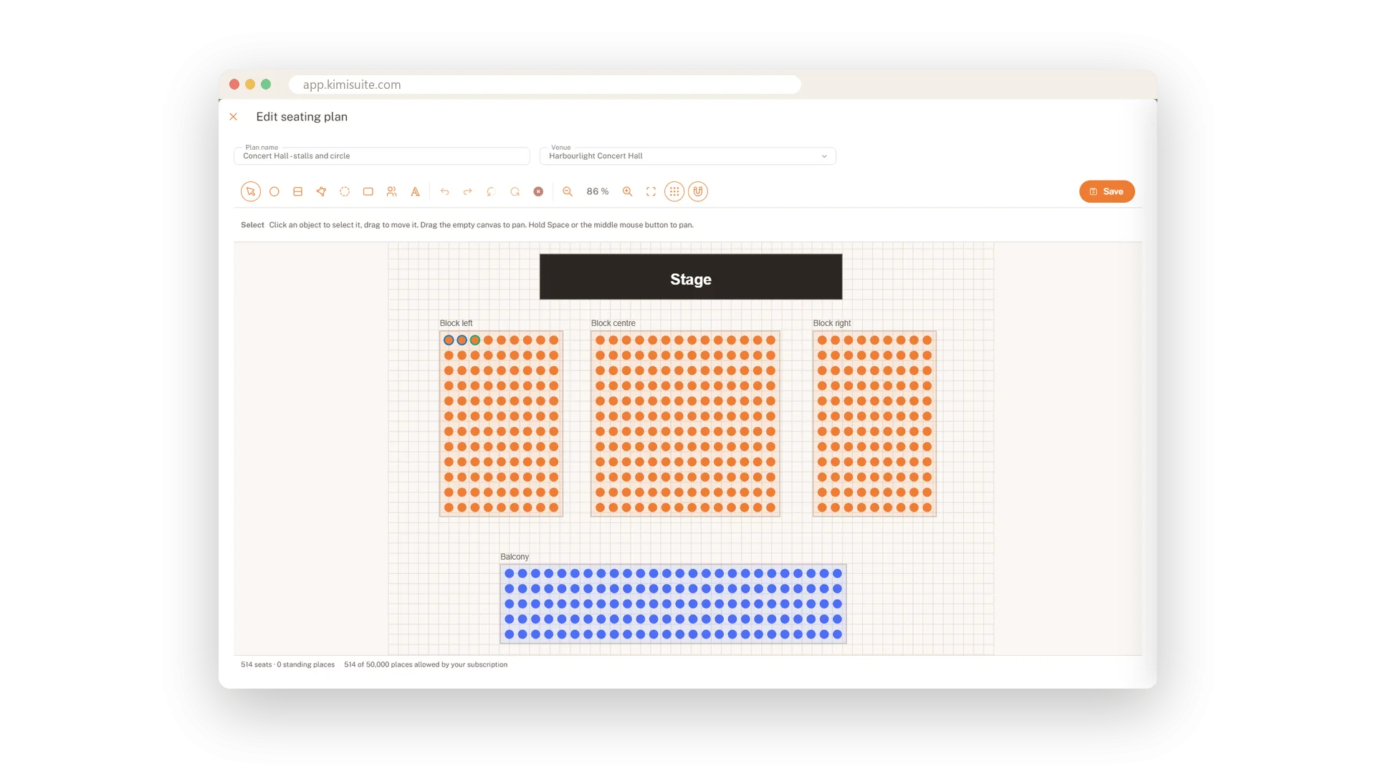1376x774 pixels.
Task: Toggle magnet snapping
Action: point(698,191)
